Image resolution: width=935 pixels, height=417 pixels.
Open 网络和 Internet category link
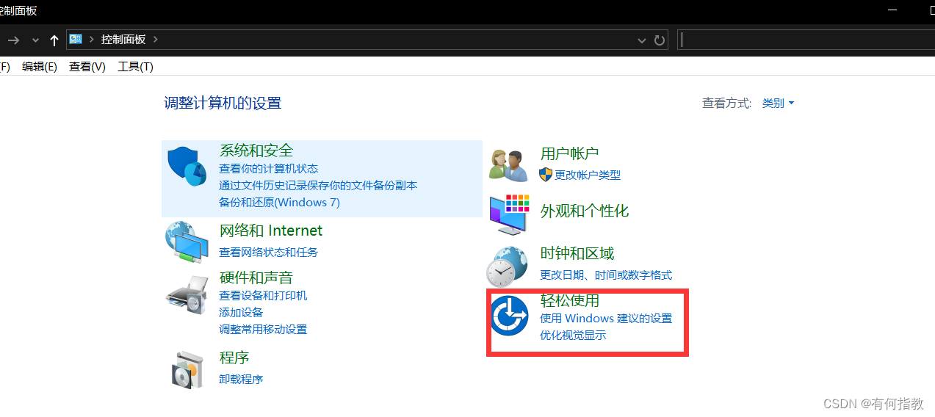pos(271,231)
